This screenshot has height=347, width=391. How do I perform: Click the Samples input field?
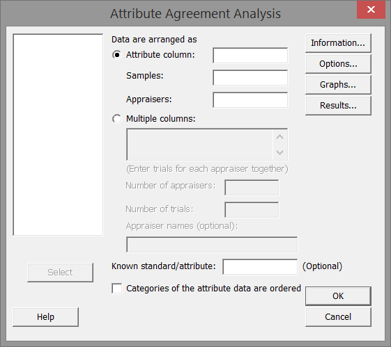point(250,78)
